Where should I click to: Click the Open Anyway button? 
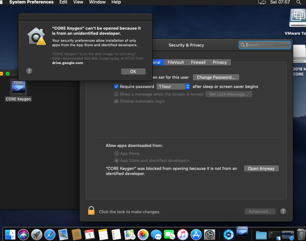pyautogui.click(x=261, y=169)
